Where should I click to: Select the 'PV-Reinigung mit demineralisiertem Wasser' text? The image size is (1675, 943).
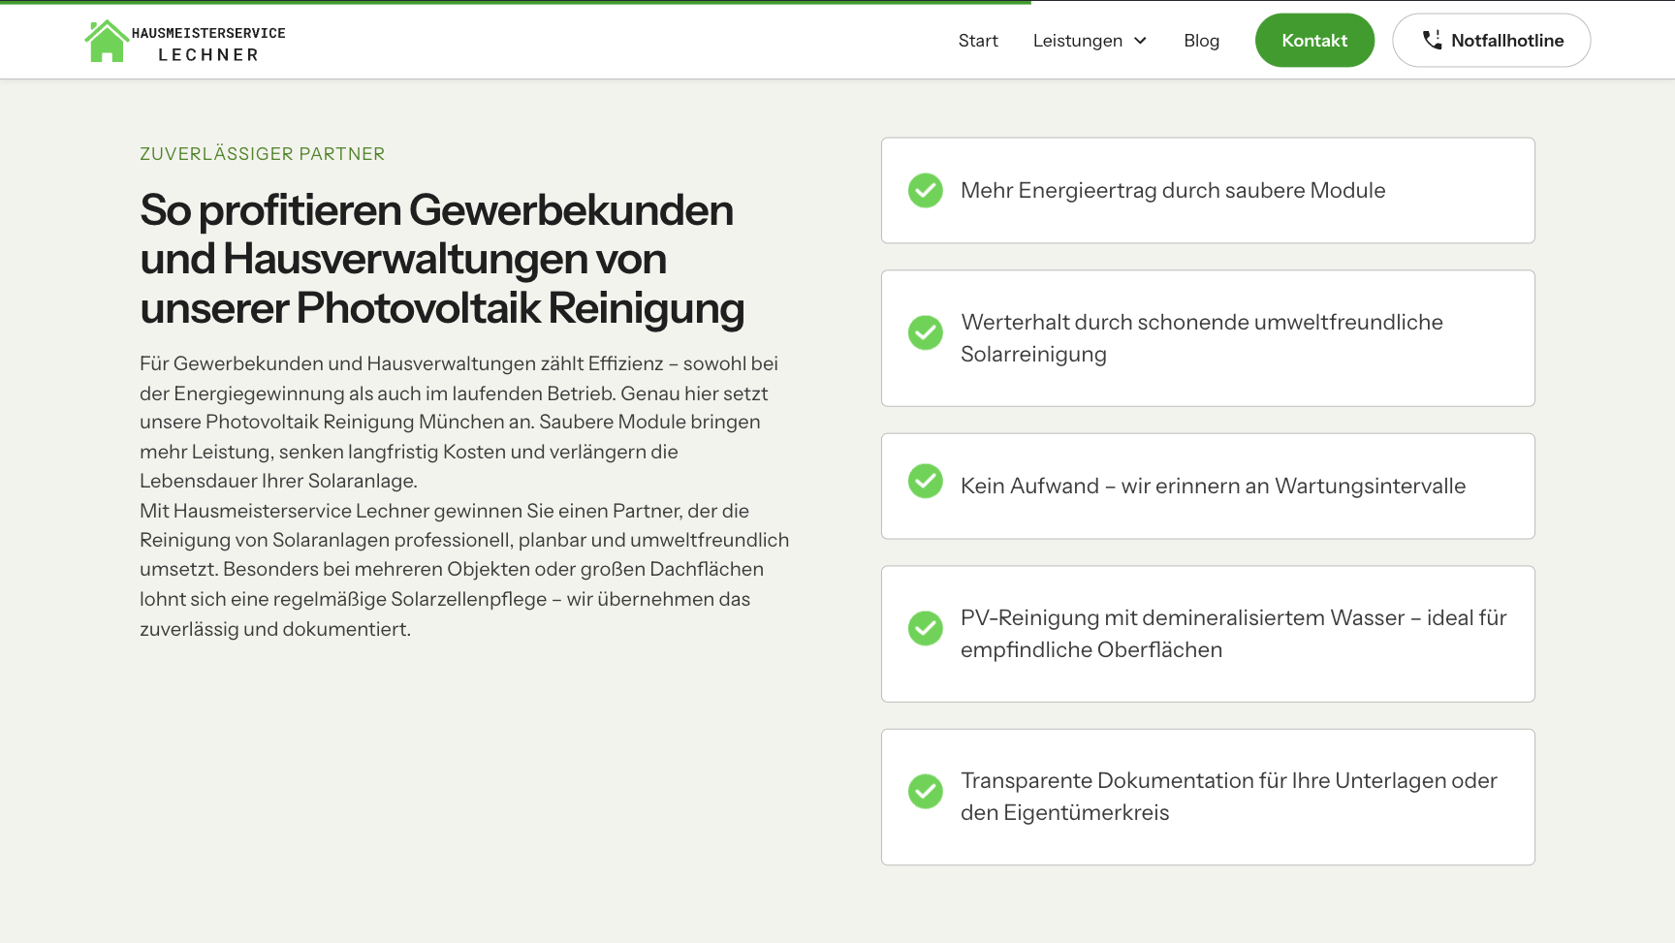[x=1183, y=617]
